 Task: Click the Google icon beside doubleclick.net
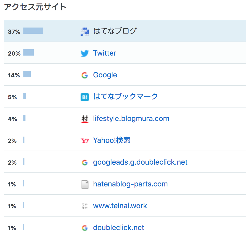(85, 228)
